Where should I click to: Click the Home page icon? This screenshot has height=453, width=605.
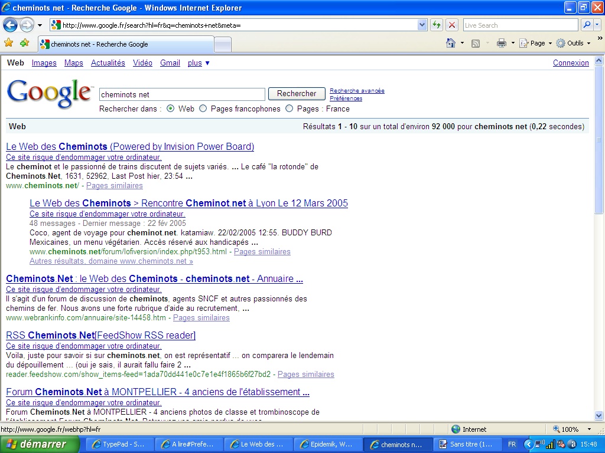(x=451, y=43)
